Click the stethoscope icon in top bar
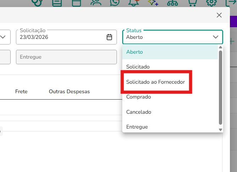Screen dimensions: 237x172 click(38, 3)
